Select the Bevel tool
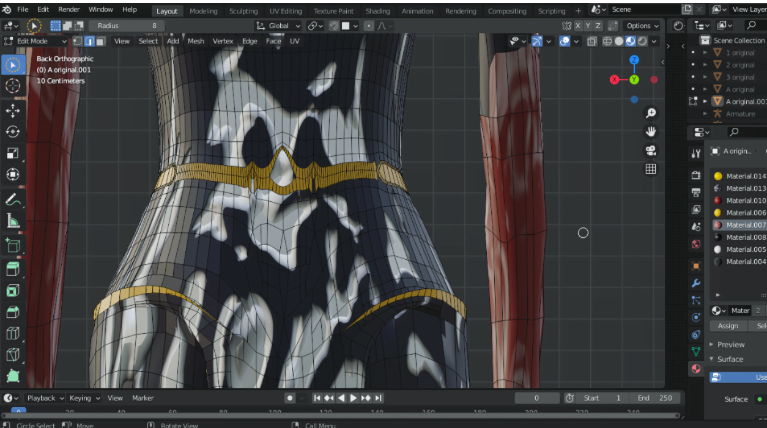The width and height of the screenshot is (767, 428). click(13, 312)
